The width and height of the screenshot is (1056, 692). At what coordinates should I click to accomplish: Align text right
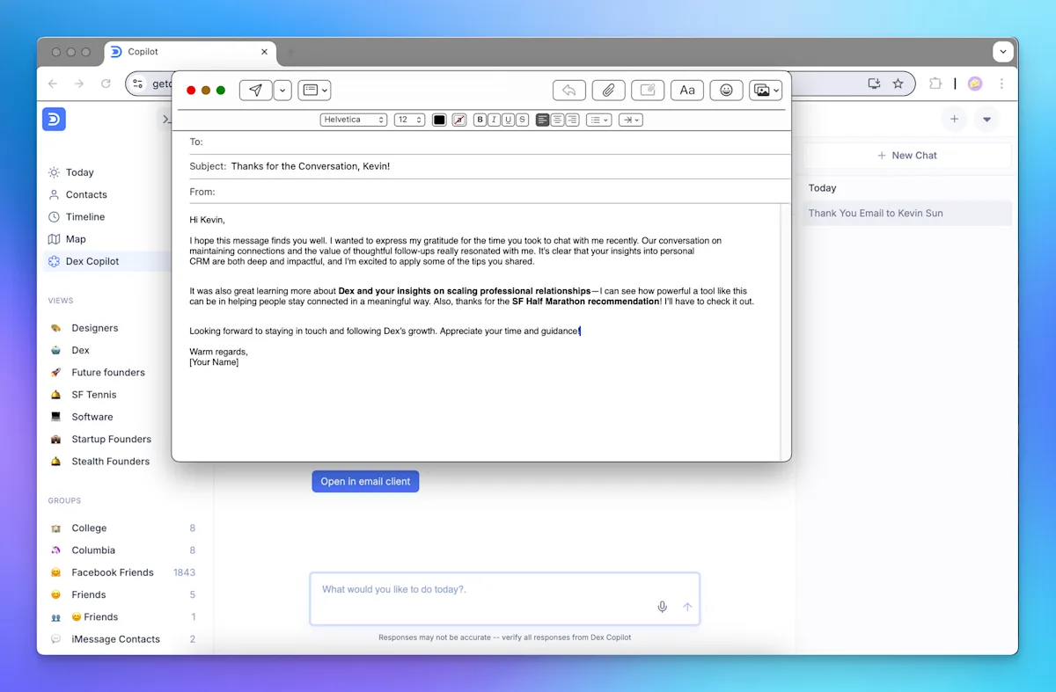coord(572,120)
